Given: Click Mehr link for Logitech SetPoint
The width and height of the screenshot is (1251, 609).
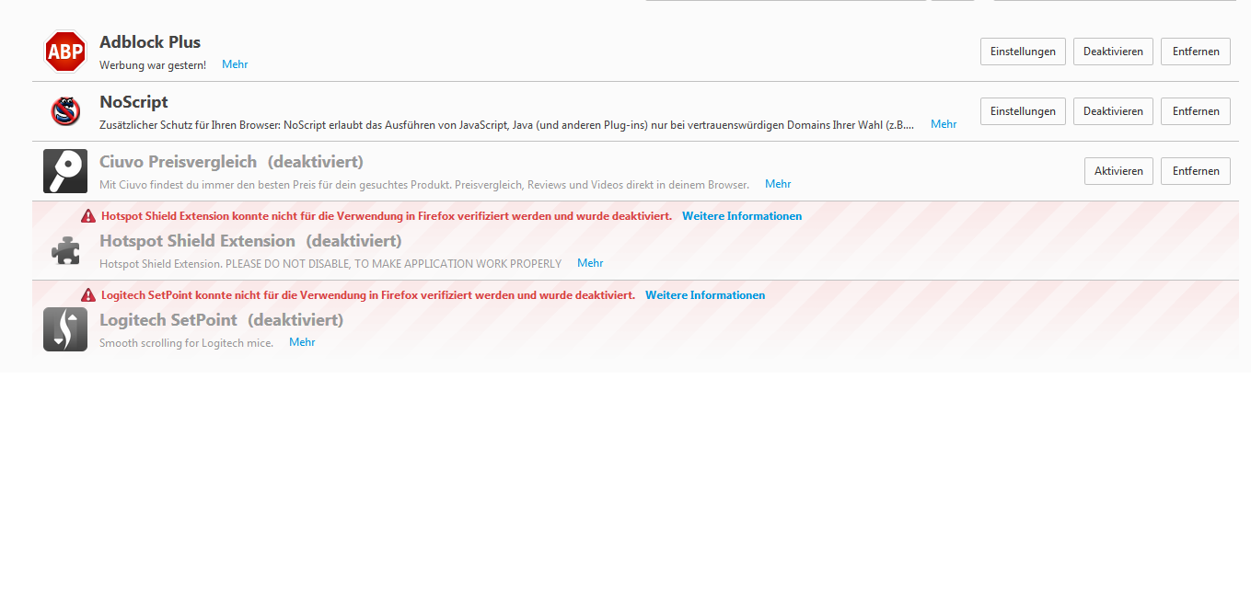Looking at the screenshot, I should (x=302, y=342).
